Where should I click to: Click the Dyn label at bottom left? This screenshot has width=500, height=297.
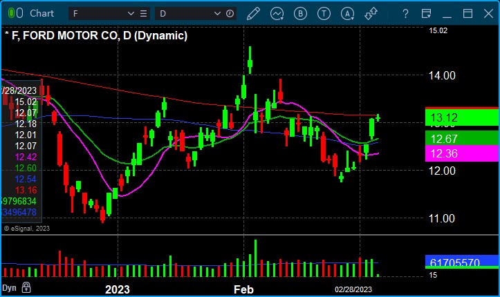coord(9,288)
